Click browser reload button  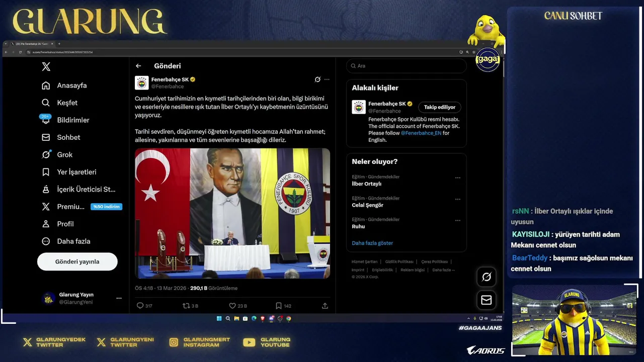click(x=20, y=52)
